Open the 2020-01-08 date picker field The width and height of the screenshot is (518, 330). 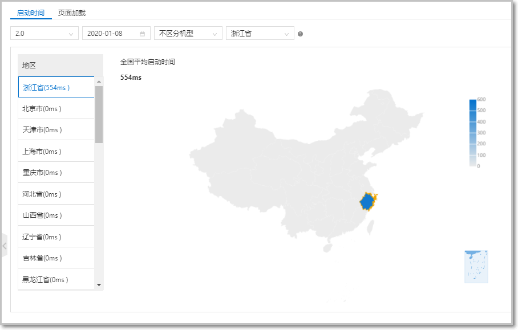[116, 33]
